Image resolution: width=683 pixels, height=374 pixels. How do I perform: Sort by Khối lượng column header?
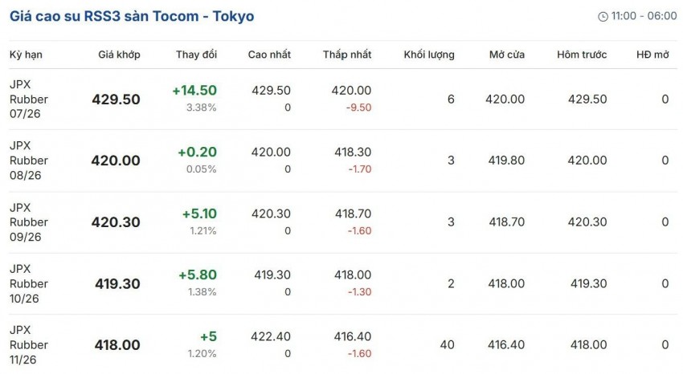pos(429,55)
